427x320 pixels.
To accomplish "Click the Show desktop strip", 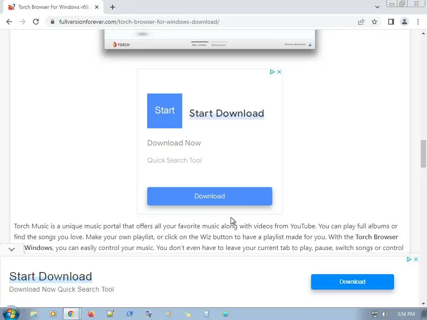I will [x=424, y=314].
